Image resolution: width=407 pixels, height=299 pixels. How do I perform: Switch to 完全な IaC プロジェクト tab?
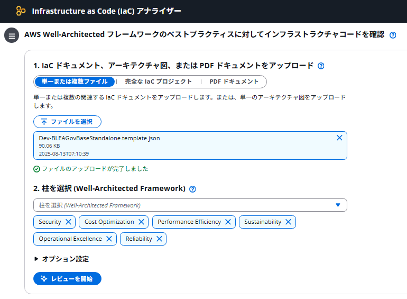click(x=159, y=81)
